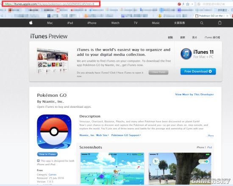The height and width of the screenshot is (186, 233).
Task: Open the iPad section in navigation bar
Action: pos(70,23)
